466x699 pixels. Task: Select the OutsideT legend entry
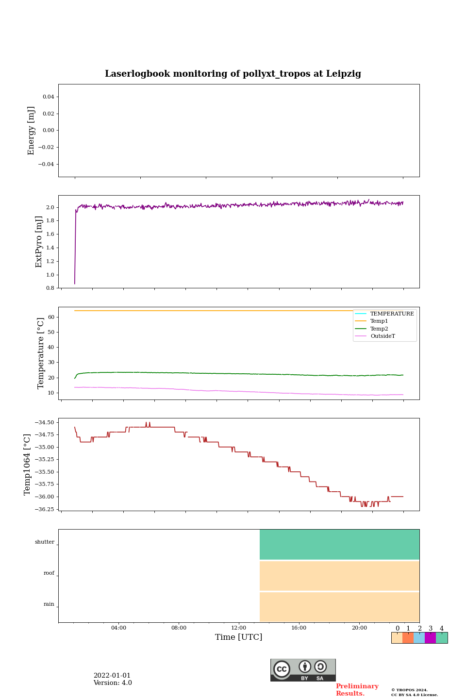(383, 336)
